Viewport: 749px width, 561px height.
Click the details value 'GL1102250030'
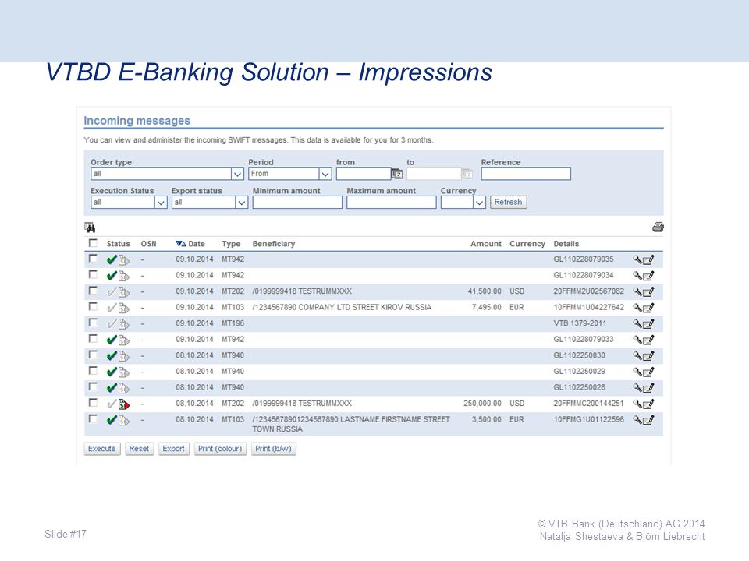tap(580, 355)
